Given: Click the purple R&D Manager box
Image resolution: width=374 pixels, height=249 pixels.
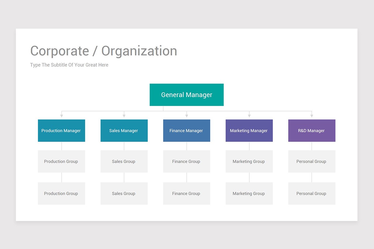Looking at the screenshot, I should [x=312, y=131].
